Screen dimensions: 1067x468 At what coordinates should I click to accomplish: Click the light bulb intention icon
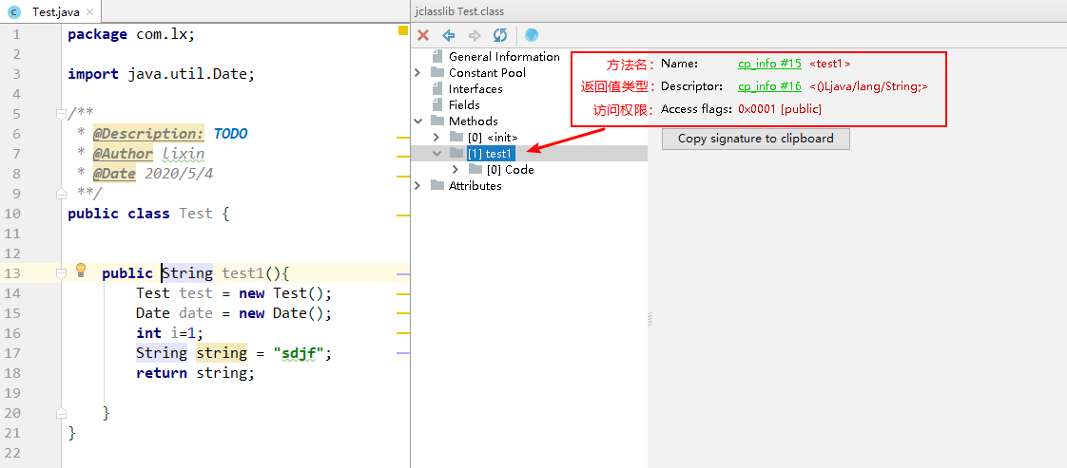tap(81, 271)
